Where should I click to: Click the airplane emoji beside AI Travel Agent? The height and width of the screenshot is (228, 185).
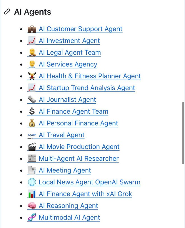coord(32,135)
